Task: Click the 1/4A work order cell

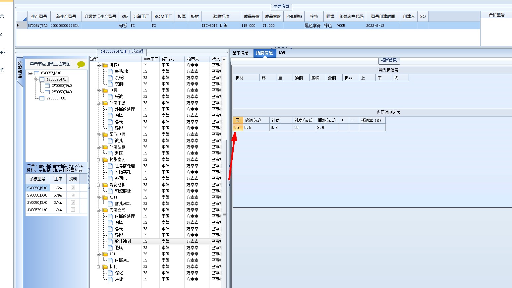Action: tap(58, 210)
